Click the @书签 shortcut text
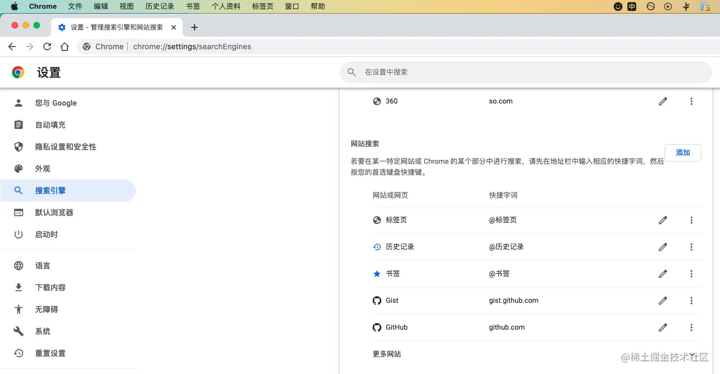Viewport: 720px width, 374px height. (x=499, y=274)
